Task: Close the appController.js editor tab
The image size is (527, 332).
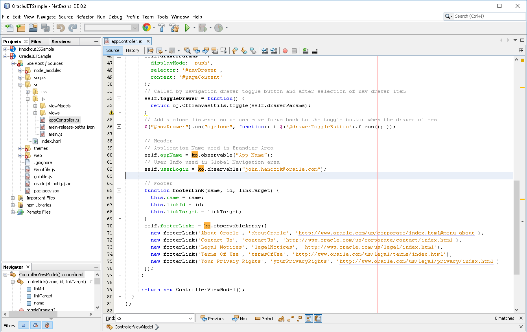Action: pos(148,41)
